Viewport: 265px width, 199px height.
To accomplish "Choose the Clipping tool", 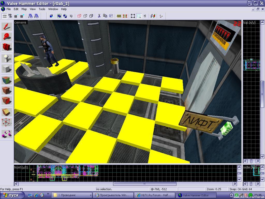I will pyautogui.click(x=7, y=112).
